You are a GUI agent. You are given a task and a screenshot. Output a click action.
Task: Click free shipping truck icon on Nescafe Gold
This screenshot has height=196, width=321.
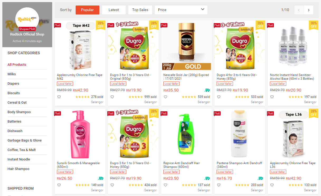pos(207,90)
